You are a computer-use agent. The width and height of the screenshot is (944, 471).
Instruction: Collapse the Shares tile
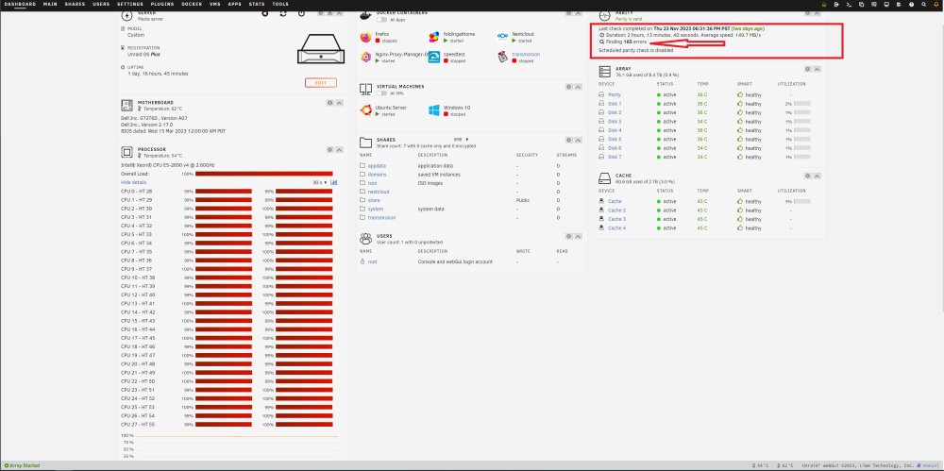pyautogui.click(x=578, y=140)
